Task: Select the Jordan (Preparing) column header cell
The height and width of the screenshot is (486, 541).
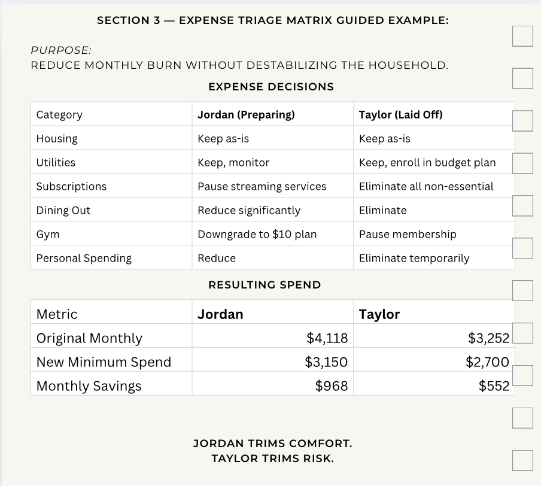Action: coord(272,114)
